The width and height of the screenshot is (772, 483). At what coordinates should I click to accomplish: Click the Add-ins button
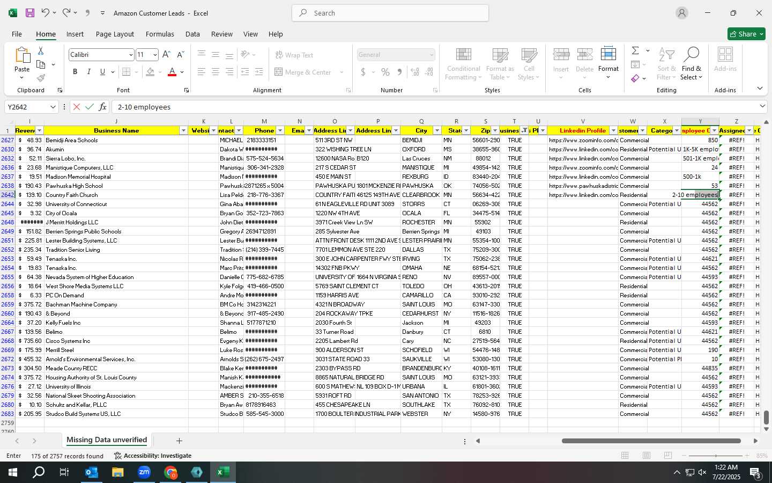(725, 60)
